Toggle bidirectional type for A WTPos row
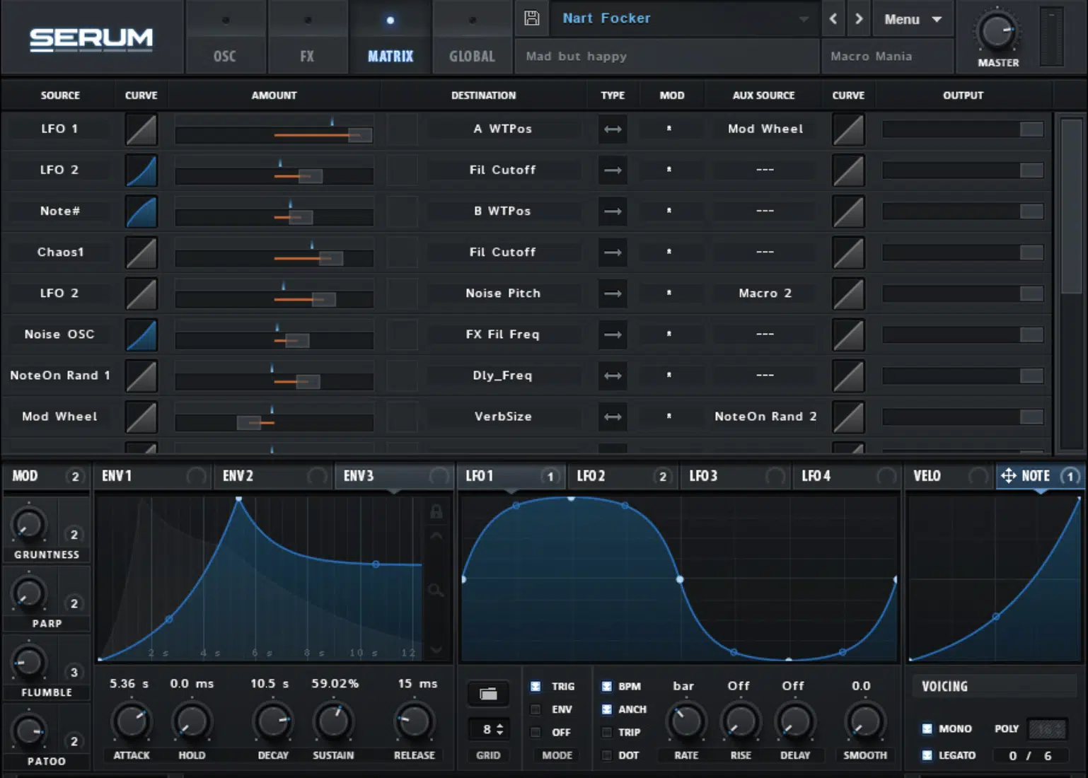This screenshot has width=1088, height=778. tap(613, 129)
